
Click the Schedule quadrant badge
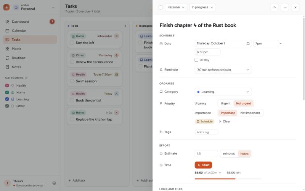click(204, 122)
